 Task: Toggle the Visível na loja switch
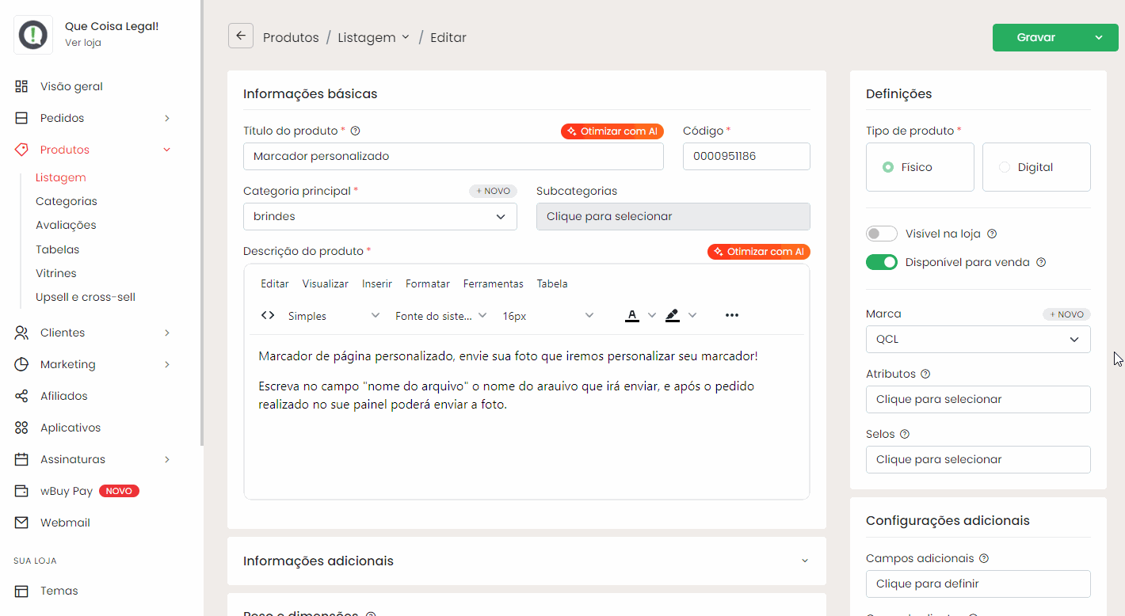pyautogui.click(x=881, y=234)
